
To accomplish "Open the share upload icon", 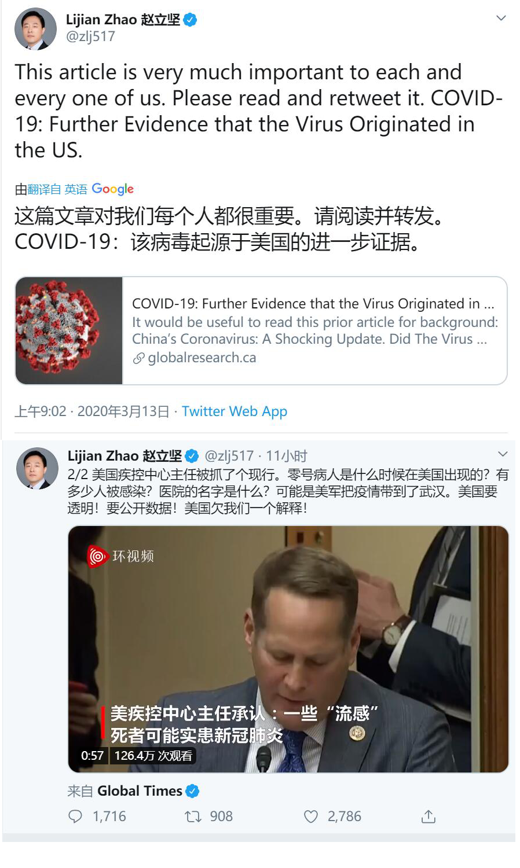I will click(x=429, y=816).
